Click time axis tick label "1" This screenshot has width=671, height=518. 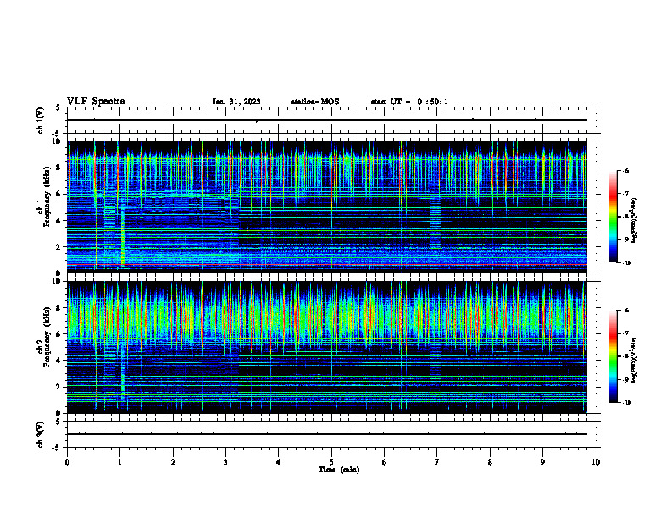119,462
